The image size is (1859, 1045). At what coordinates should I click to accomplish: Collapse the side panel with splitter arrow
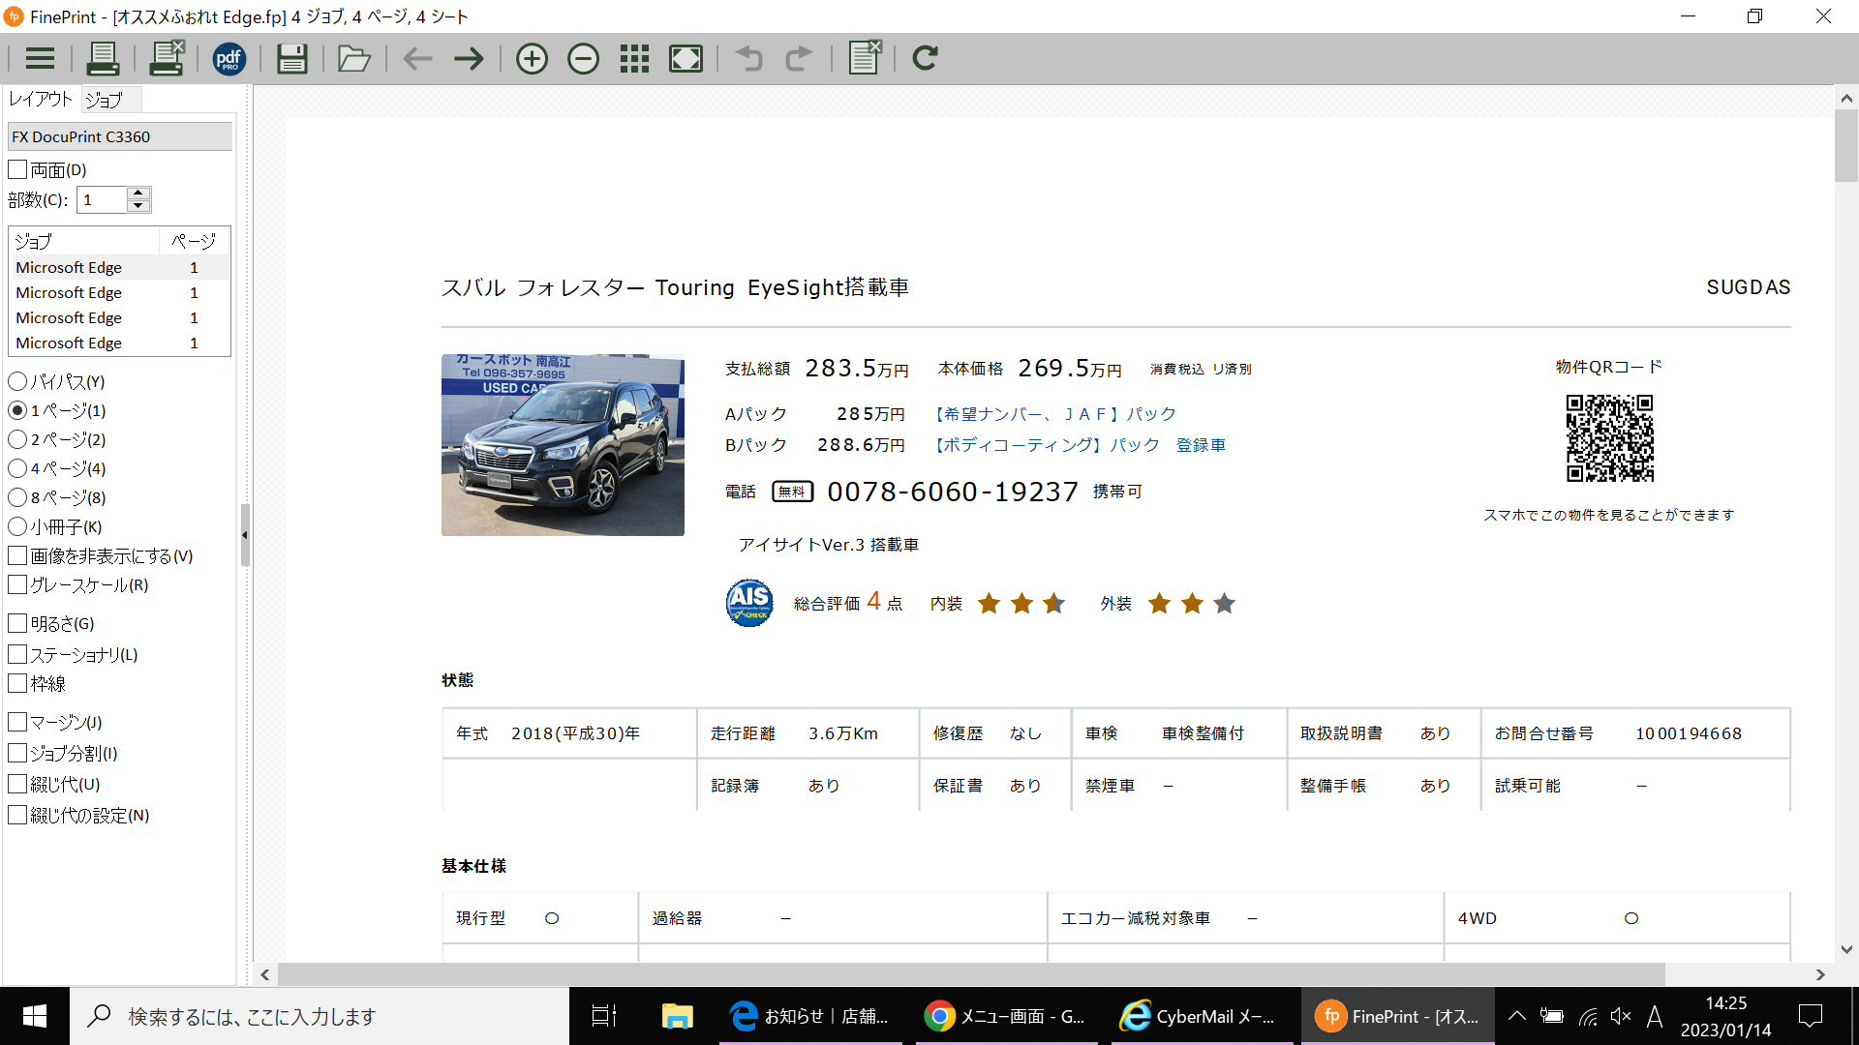[245, 534]
